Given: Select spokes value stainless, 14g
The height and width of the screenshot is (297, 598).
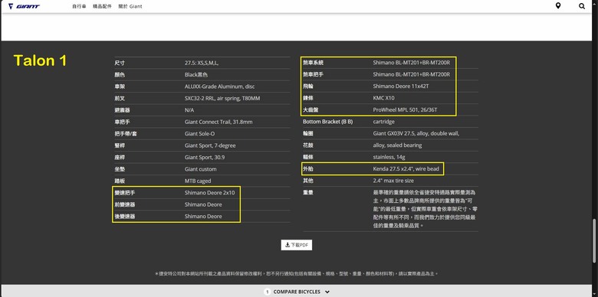Looking at the screenshot, I should point(389,157).
